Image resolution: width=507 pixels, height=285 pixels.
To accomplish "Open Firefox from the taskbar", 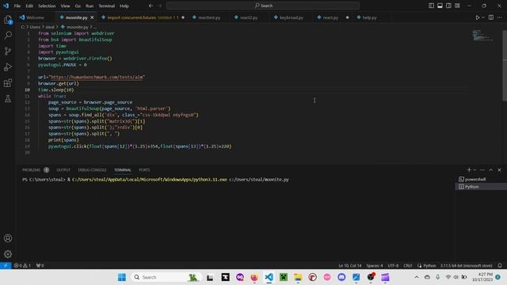I will (x=254, y=277).
